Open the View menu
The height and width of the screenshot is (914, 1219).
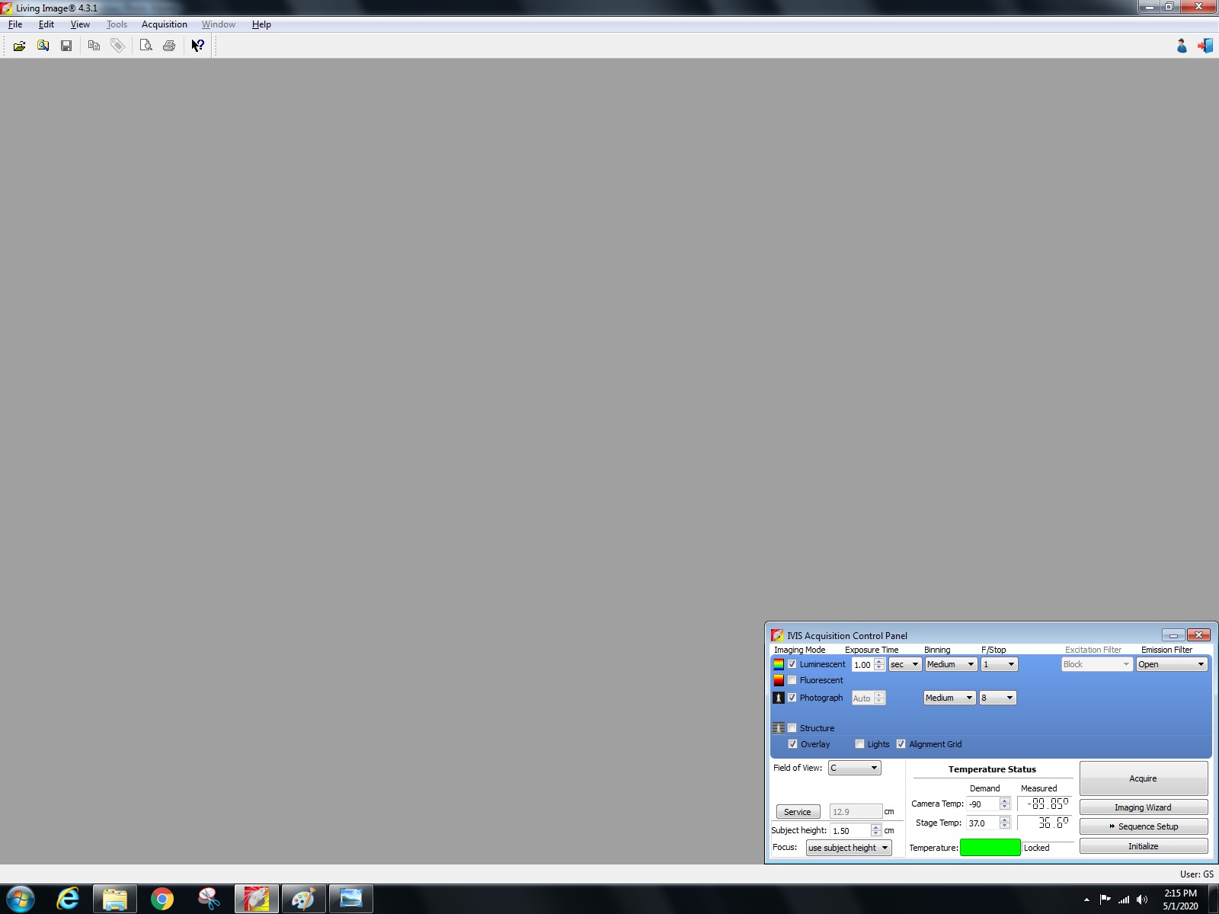coord(80,24)
